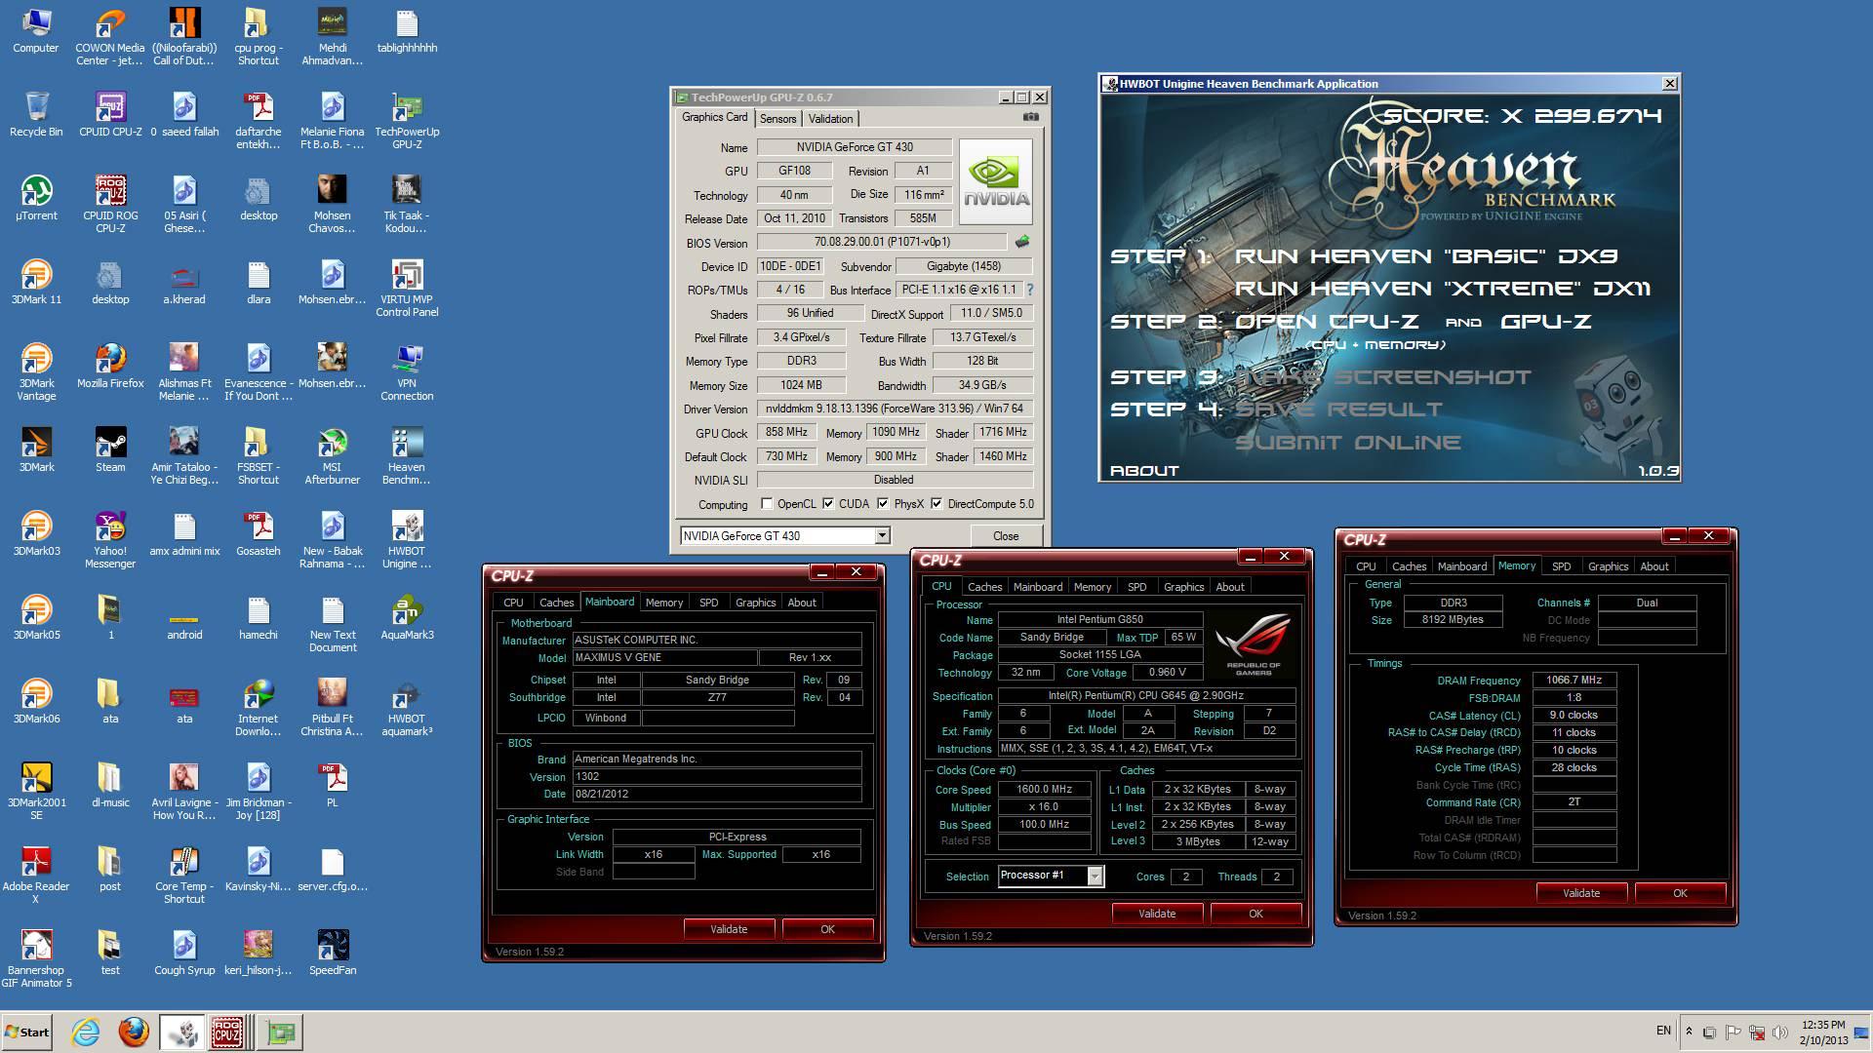Open Memory tab in Mainboard CPU-Z window
The width and height of the screenshot is (1873, 1053).
[664, 603]
